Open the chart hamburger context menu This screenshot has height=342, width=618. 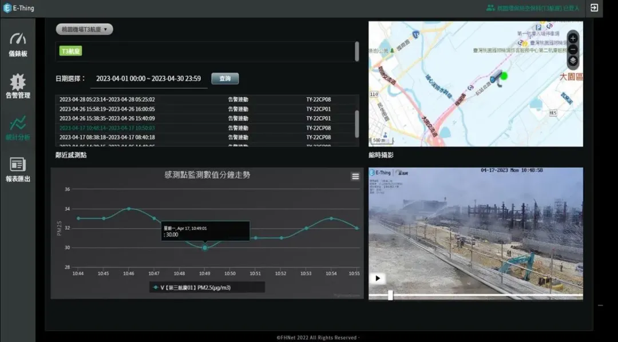[355, 176]
